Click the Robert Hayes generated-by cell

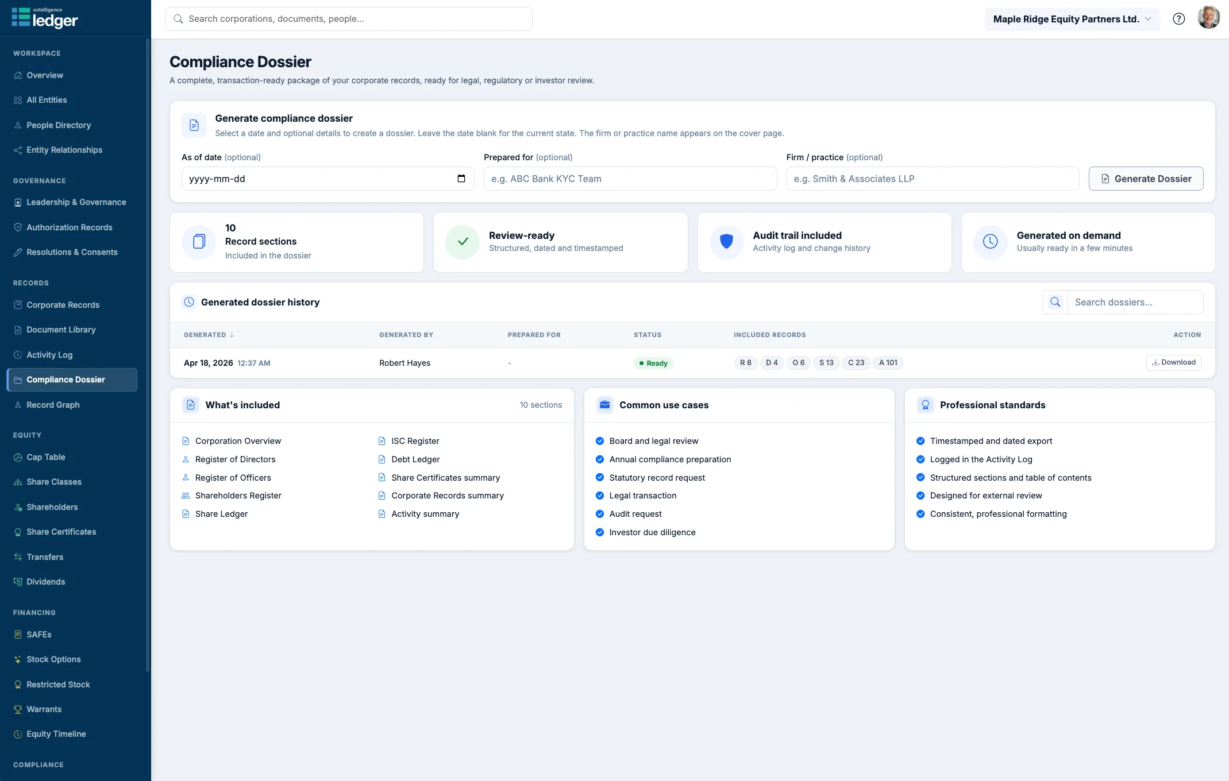[x=404, y=363]
